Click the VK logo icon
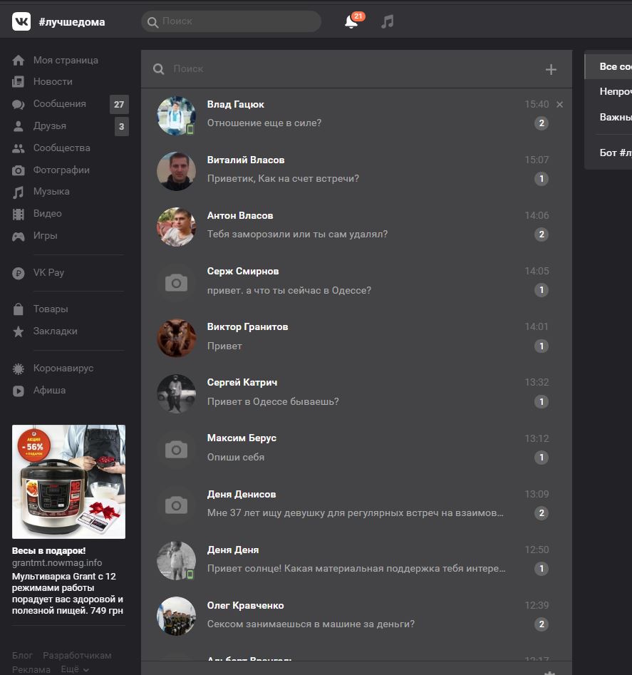Image resolution: width=632 pixels, height=675 pixels. click(21, 21)
